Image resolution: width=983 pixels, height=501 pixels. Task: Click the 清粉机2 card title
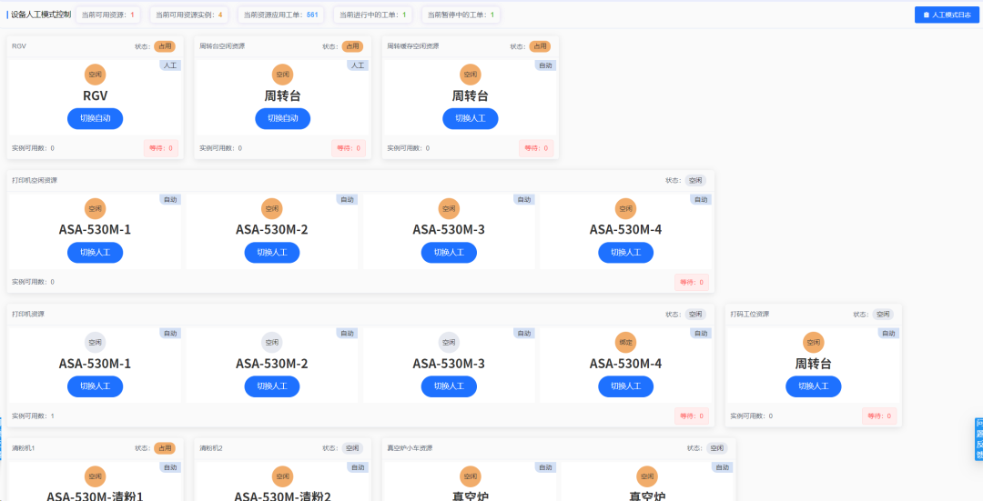click(x=211, y=448)
